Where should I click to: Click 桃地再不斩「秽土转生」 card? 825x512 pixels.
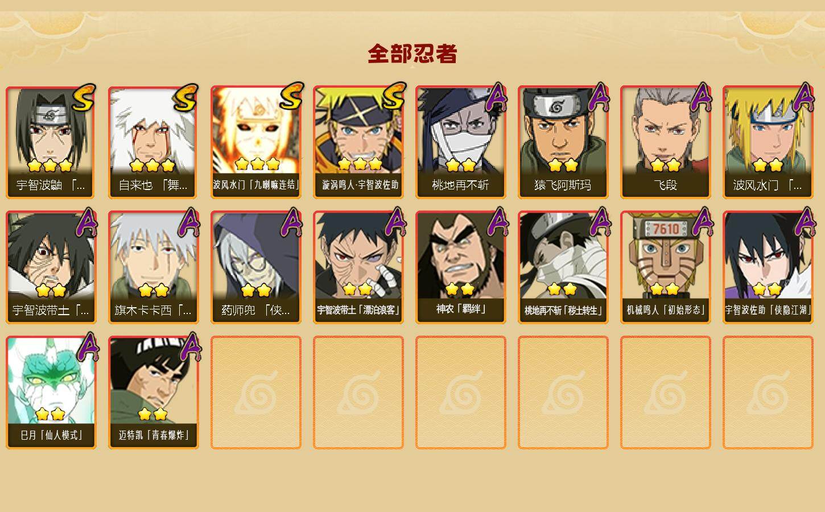tap(563, 267)
